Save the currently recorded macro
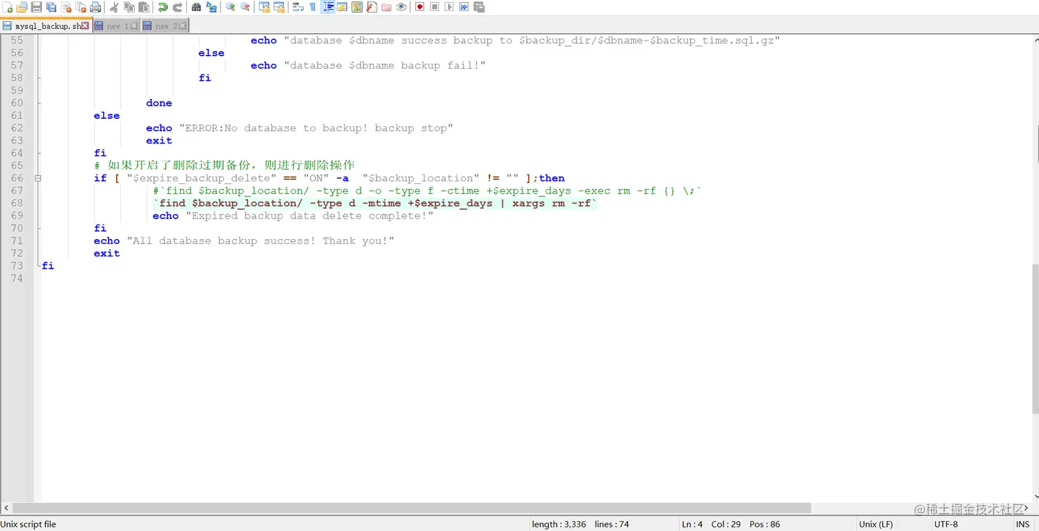 pyautogui.click(x=479, y=7)
